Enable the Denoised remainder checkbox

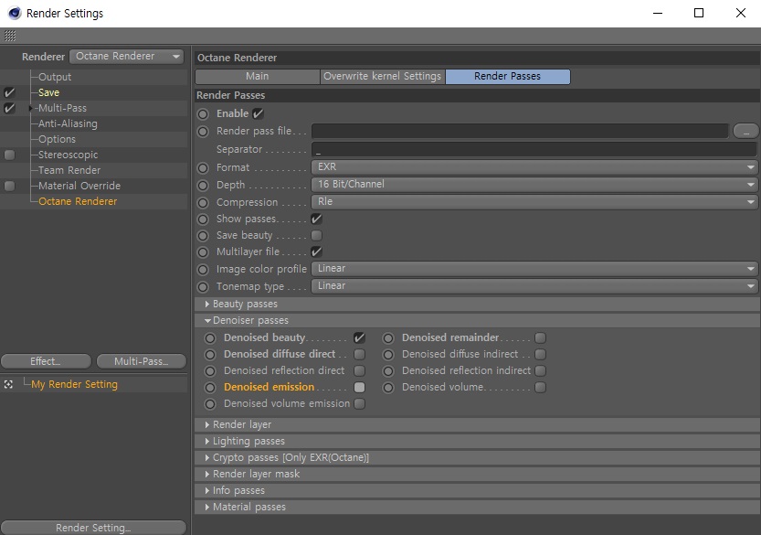click(540, 337)
